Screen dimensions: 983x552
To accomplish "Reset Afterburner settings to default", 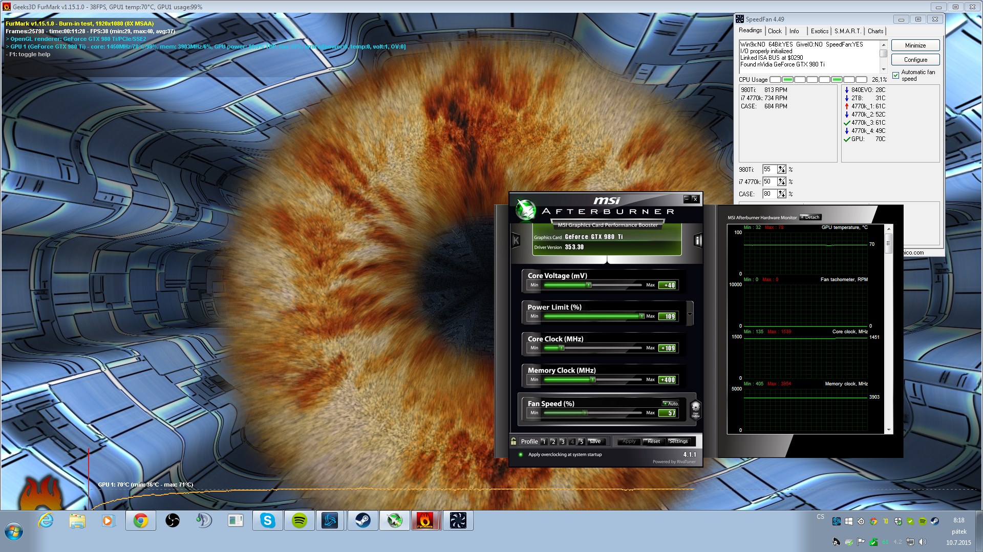I will pos(654,442).
